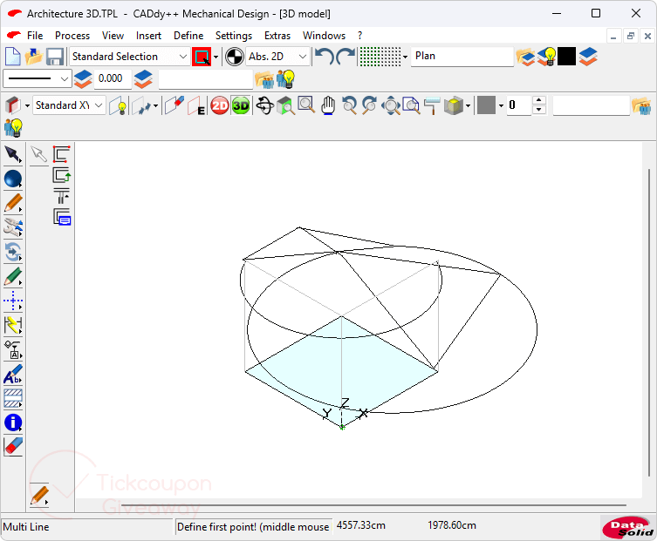
Task: Click the zoom all arrows icon
Action: click(x=391, y=105)
